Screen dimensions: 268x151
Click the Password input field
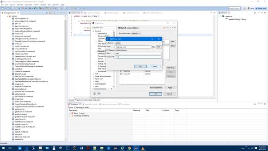[138, 57]
